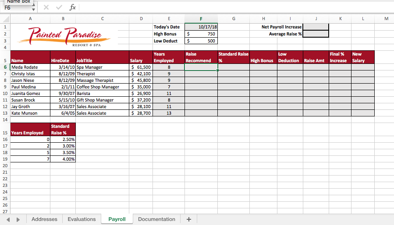Select column F header
Screen dimensions: 394x225
pyautogui.click(x=201, y=18)
